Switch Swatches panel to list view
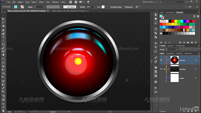The height and width of the screenshot is (113, 201). [x=194, y=16]
